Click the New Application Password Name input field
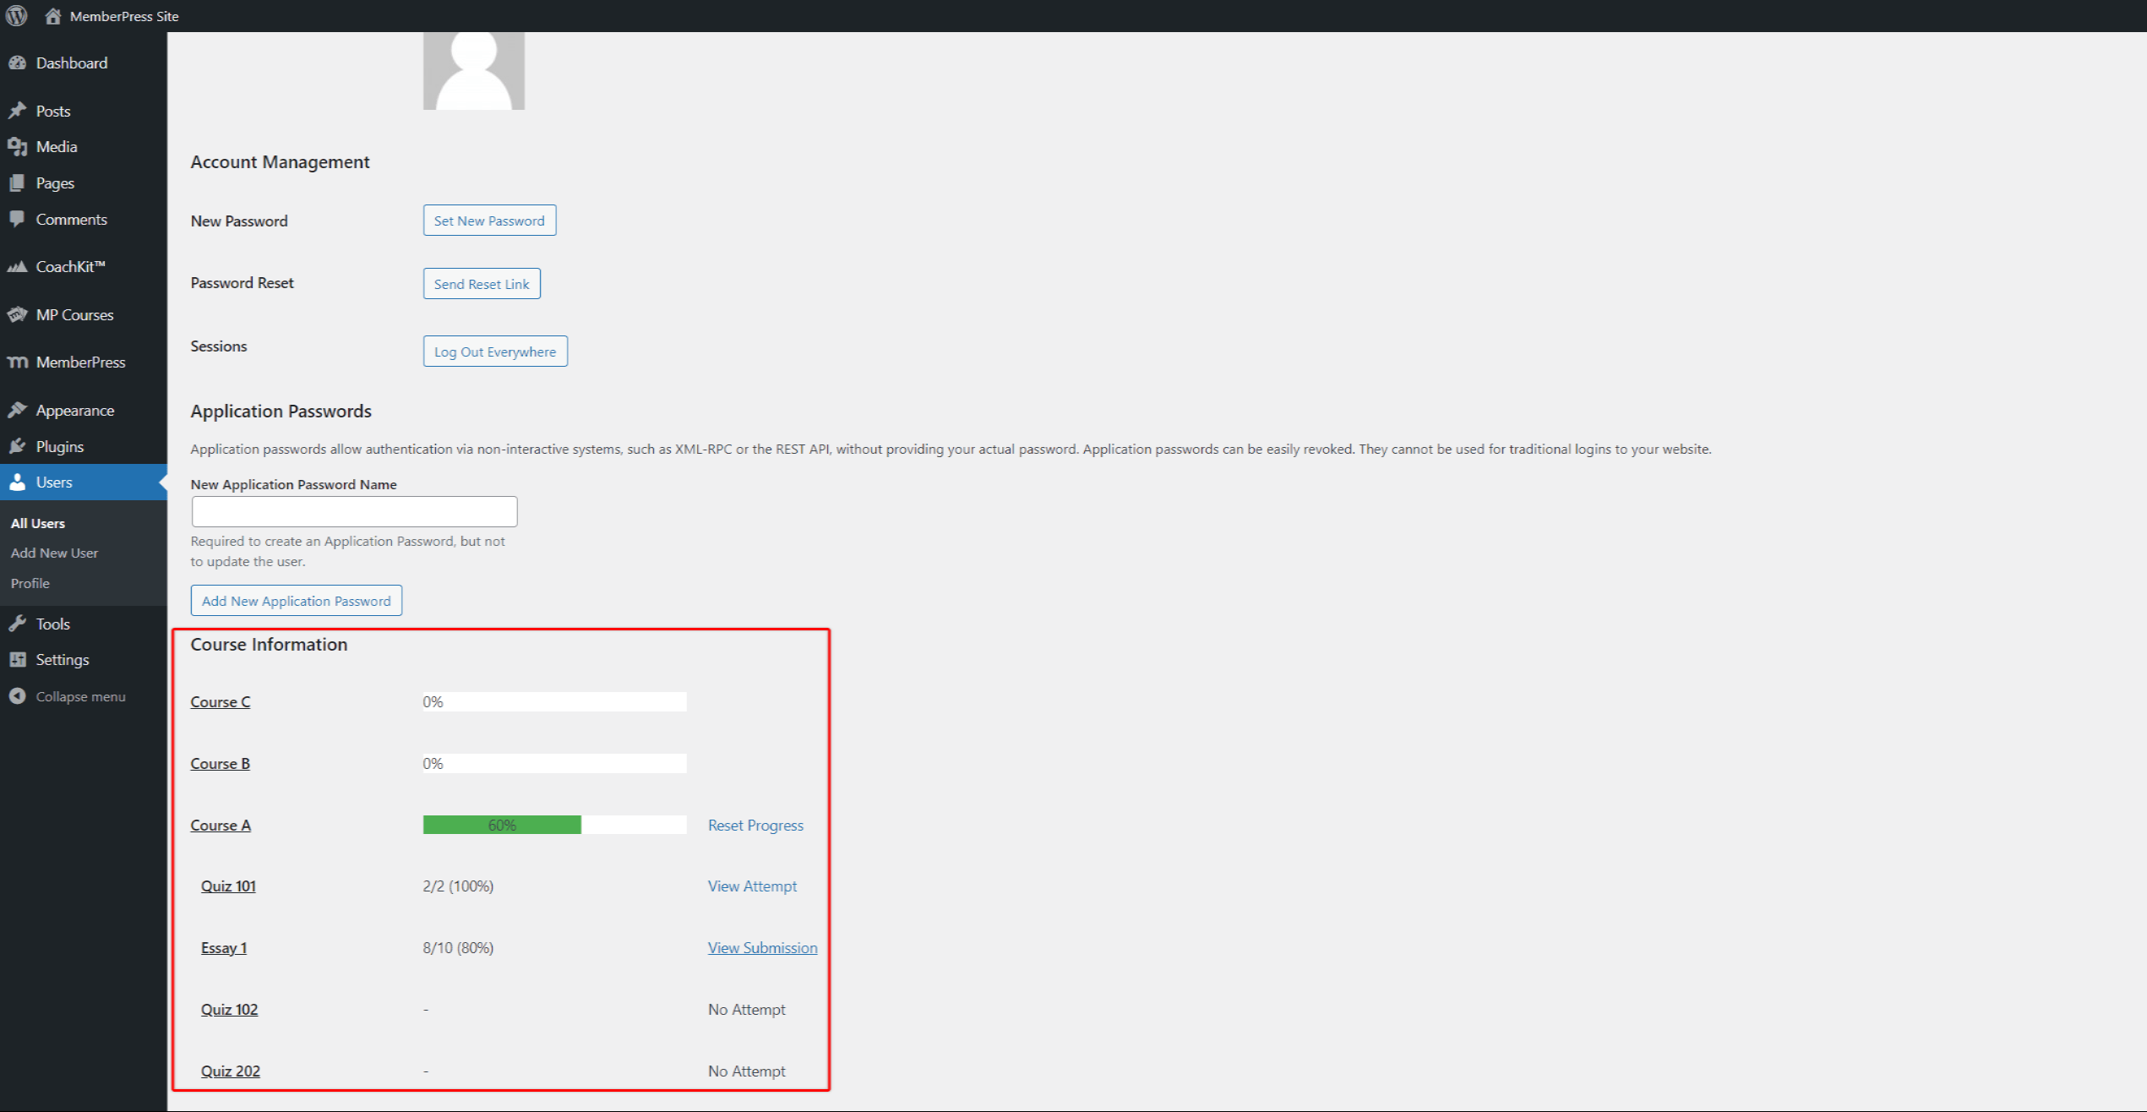This screenshot has height=1112, width=2147. (x=353, y=512)
